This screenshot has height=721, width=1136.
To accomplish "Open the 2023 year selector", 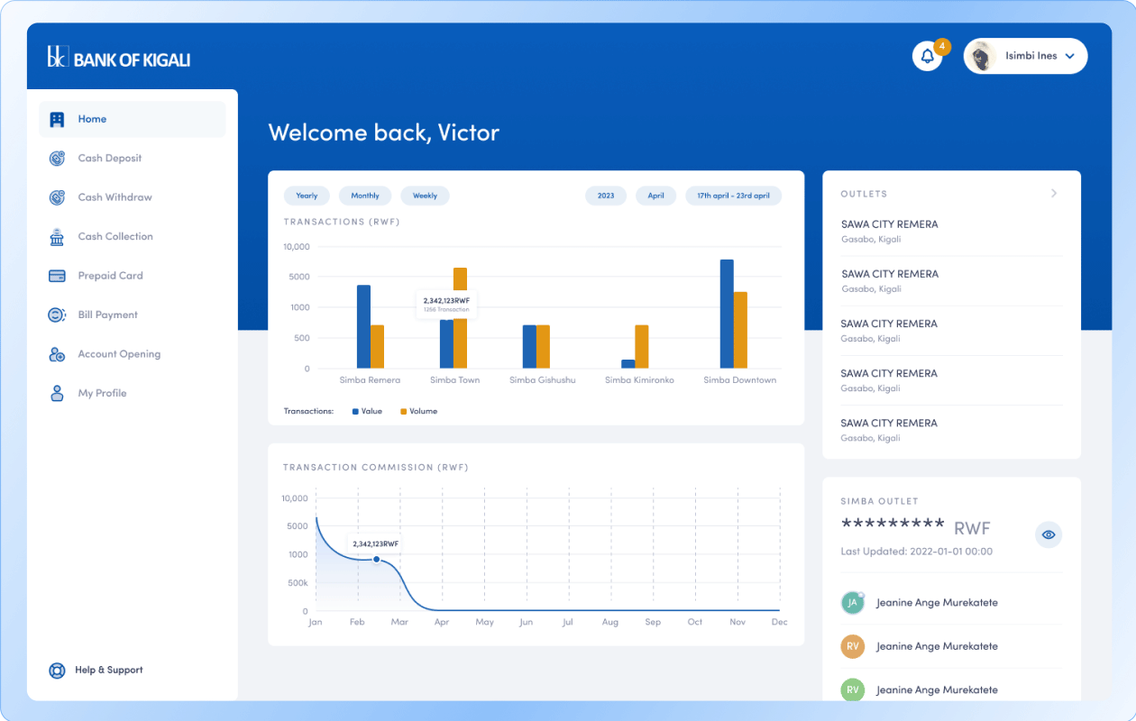I will coord(606,196).
